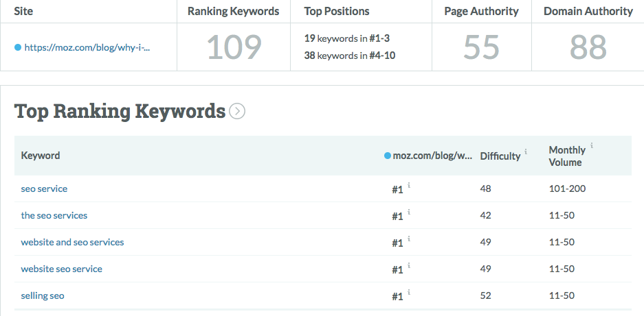The height and width of the screenshot is (316, 644).
Task: Click the rank info icon for selling seo
Action: click(410, 292)
